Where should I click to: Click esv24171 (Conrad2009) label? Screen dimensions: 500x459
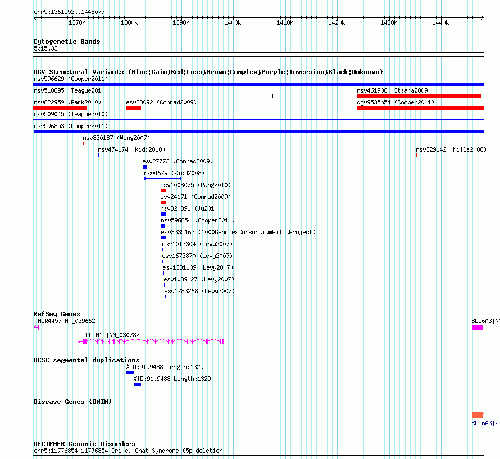tap(196, 197)
